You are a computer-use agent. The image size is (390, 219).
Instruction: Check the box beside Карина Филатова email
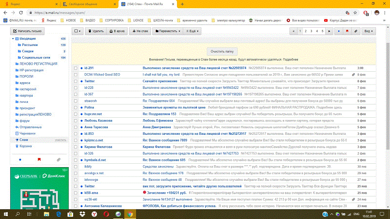click(76, 147)
